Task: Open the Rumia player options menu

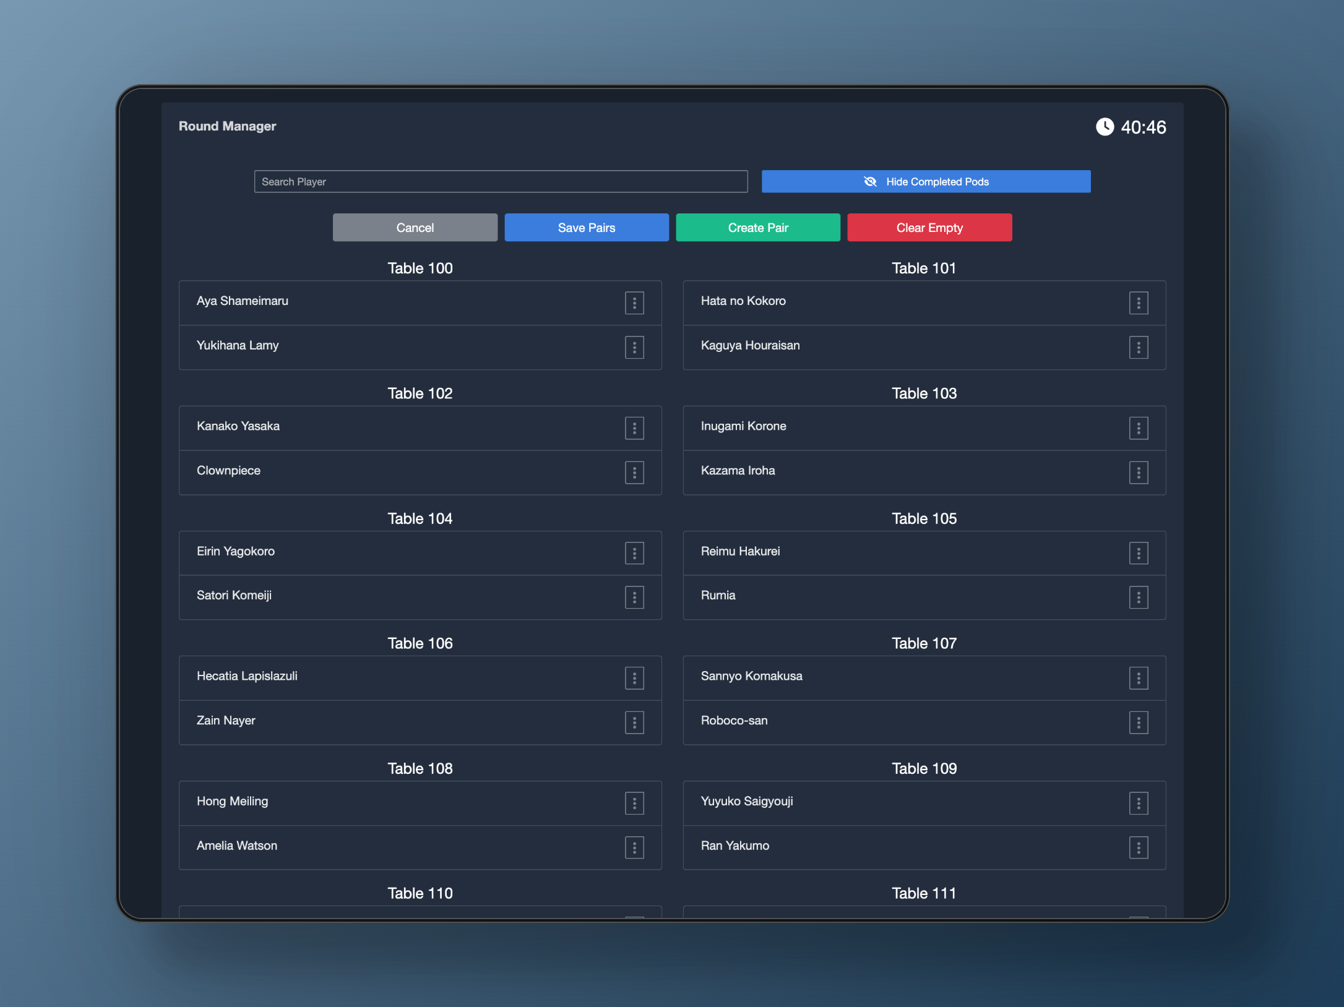Action: (x=1139, y=598)
